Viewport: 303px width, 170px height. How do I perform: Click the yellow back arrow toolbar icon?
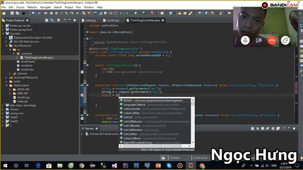point(229,13)
